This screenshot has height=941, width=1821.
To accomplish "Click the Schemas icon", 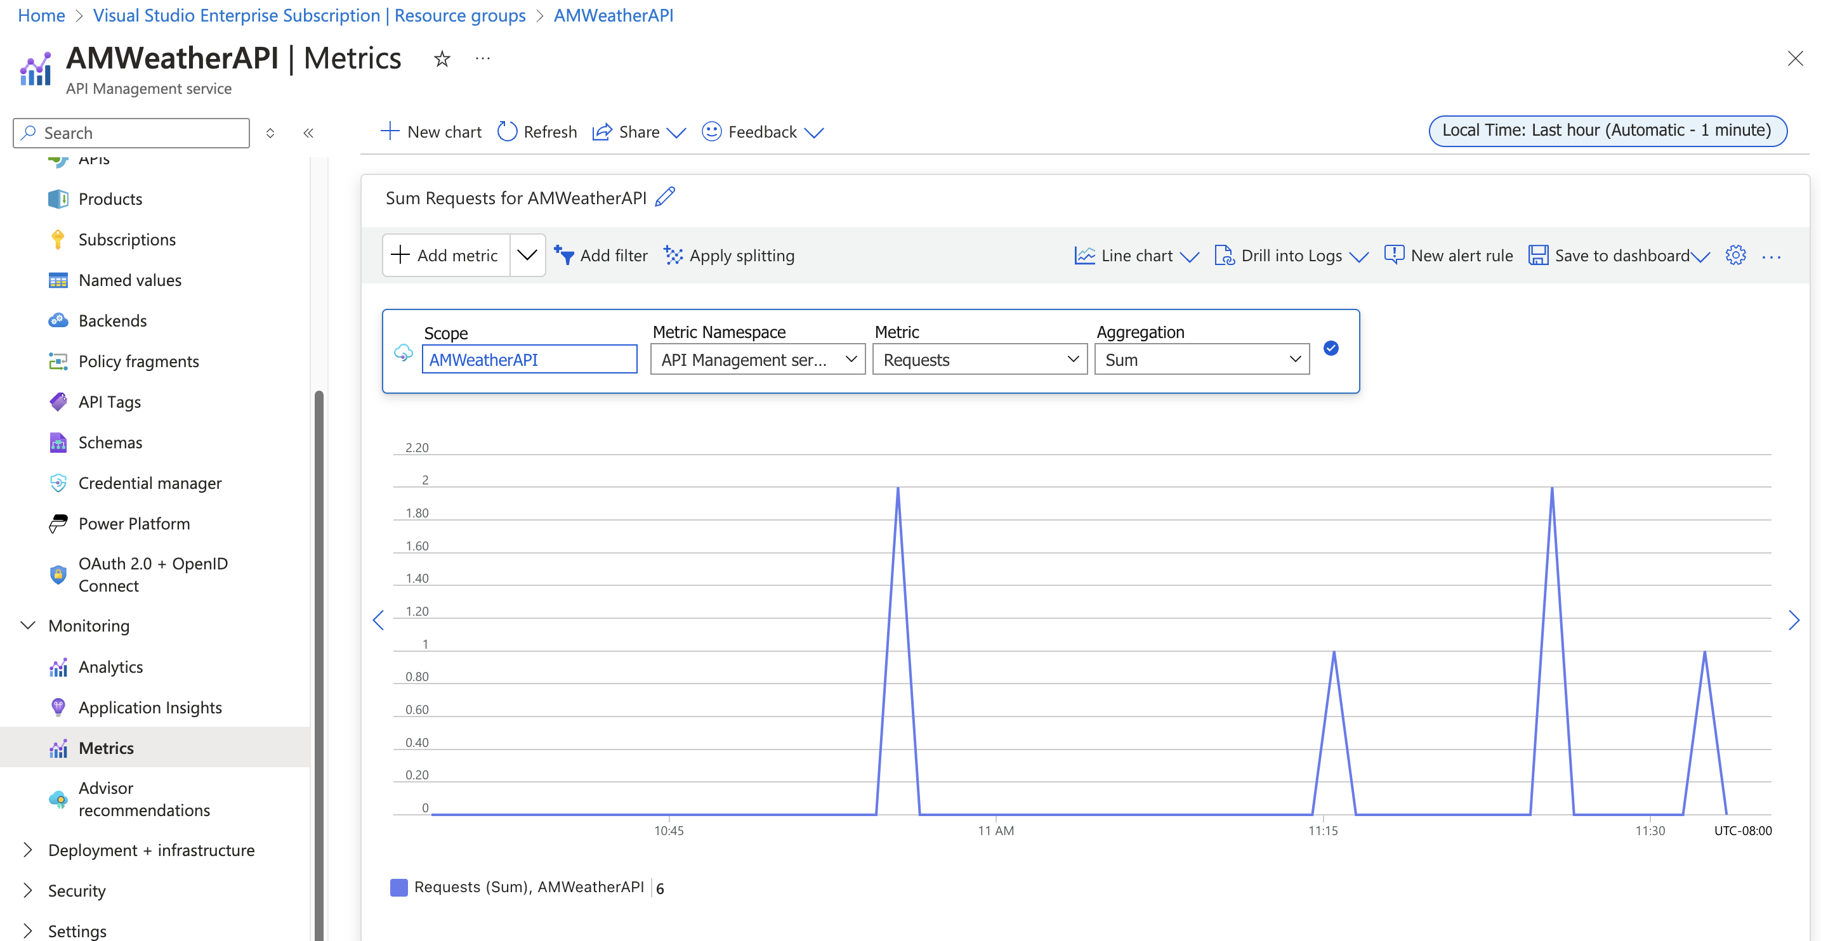I will [x=58, y=443].
